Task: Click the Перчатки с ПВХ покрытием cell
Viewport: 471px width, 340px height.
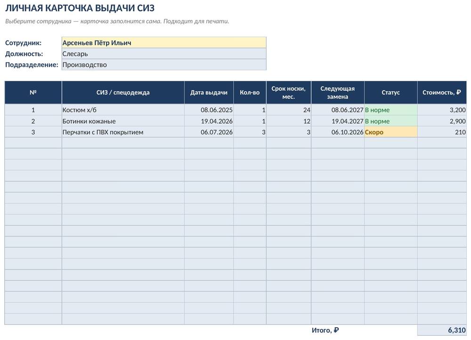Action: coord(123,132)
